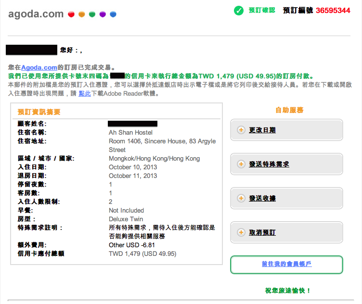Viewport: 362px width, 304px height.
Task: Click check-out date October 11, 2013
Action: pyautogui.click(x=133, y=176)
